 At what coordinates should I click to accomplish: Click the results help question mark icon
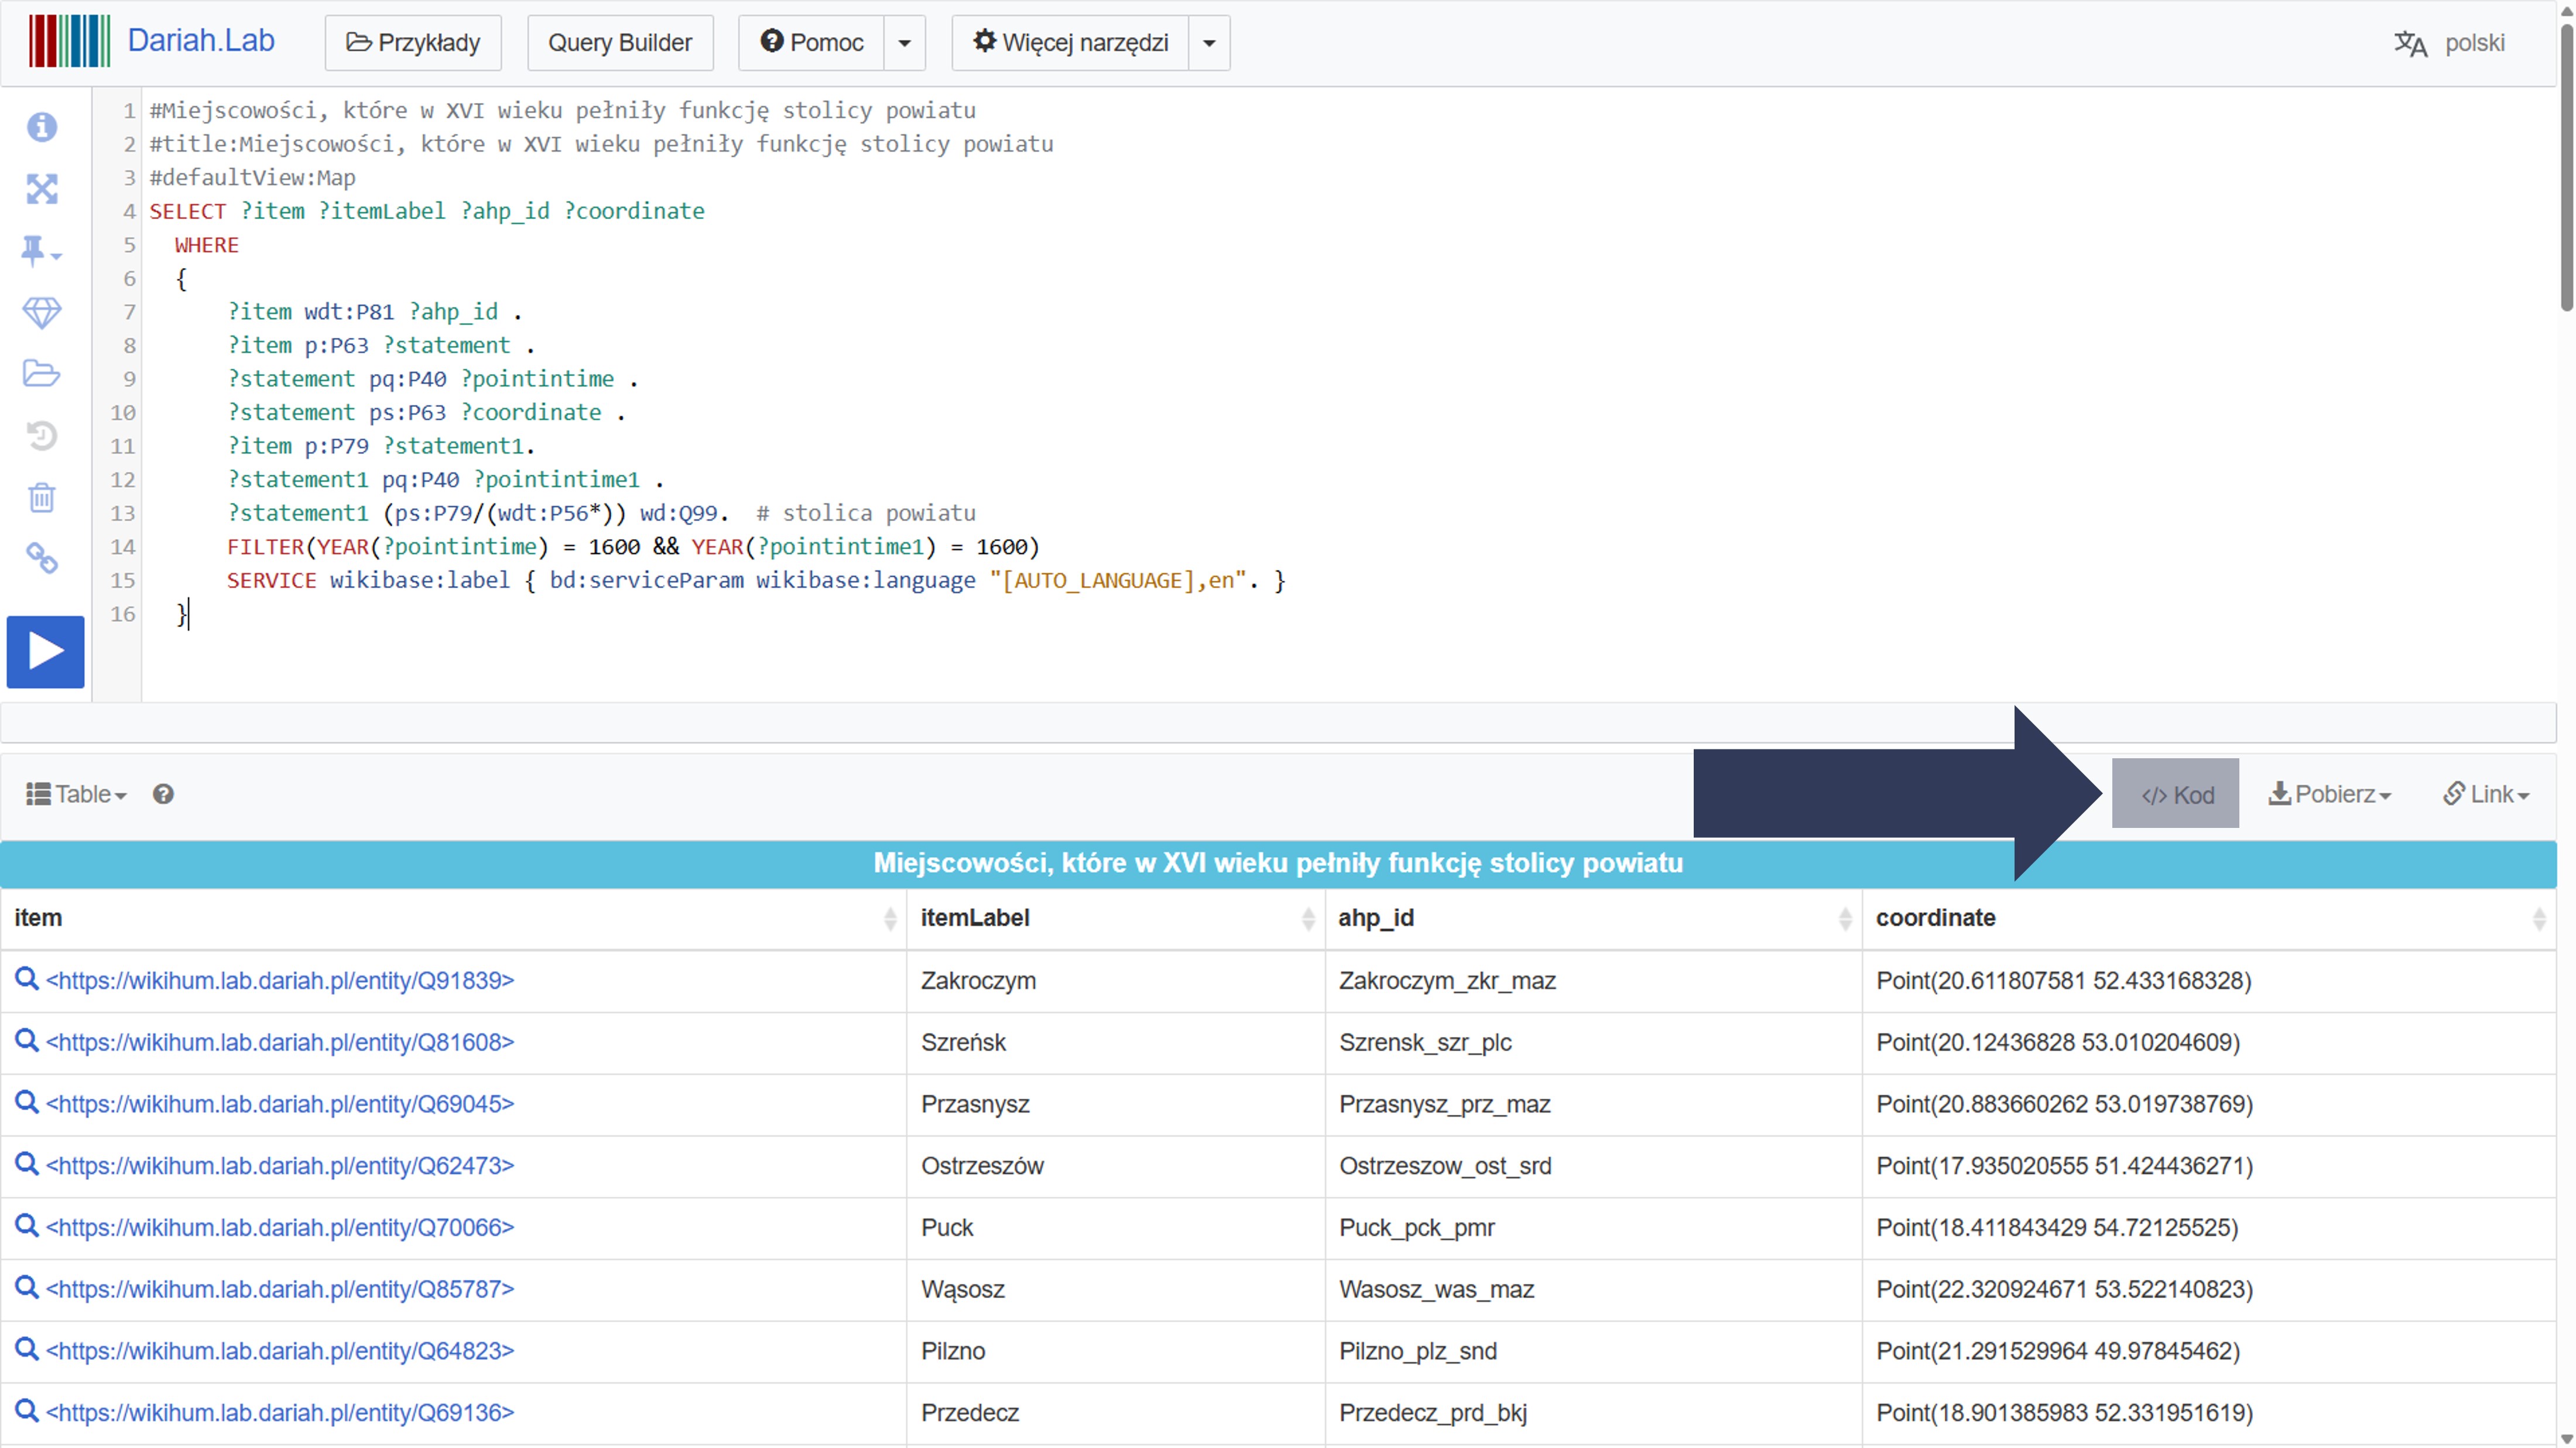[x=163, y=794]
